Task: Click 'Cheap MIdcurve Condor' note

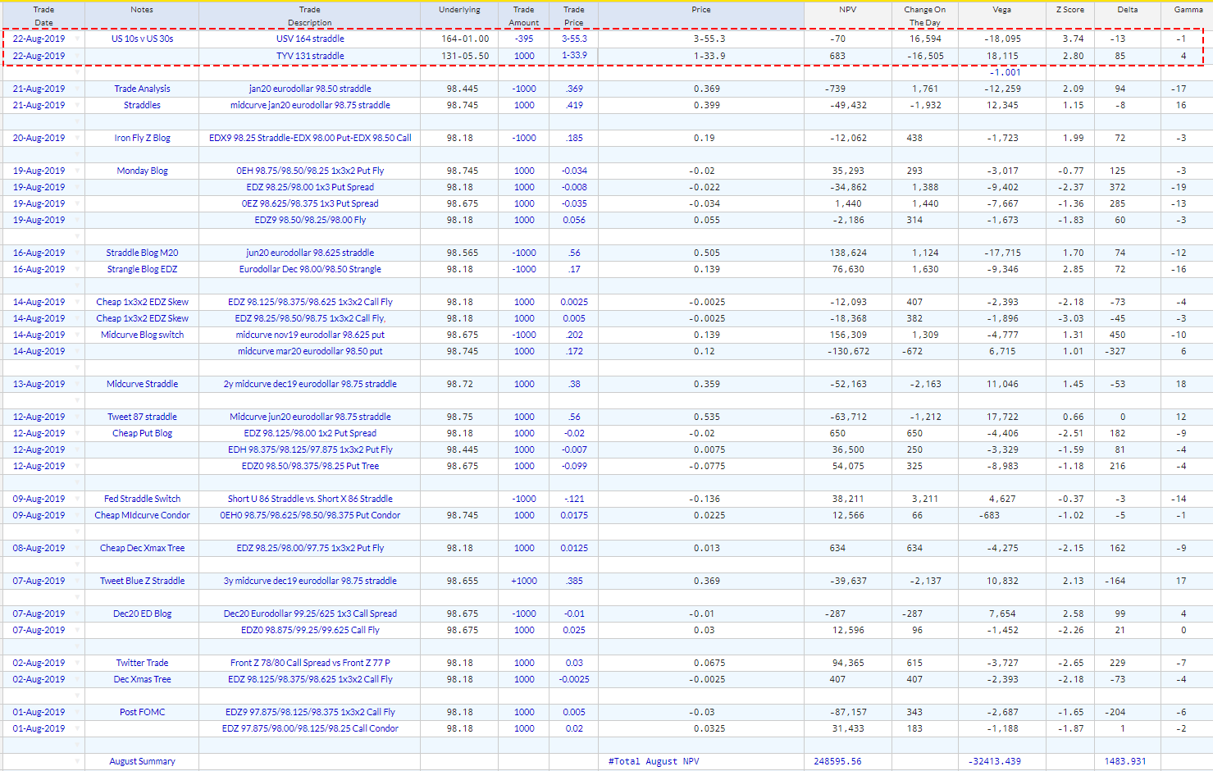Action: 143,515
